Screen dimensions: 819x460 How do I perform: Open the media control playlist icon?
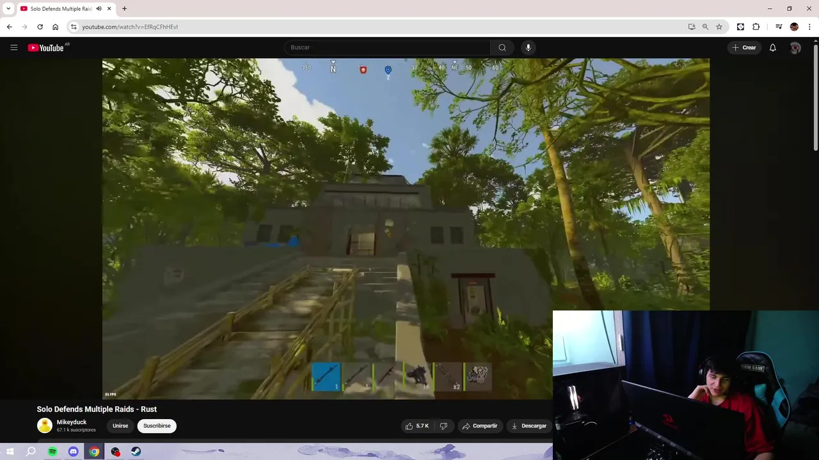pyautogui.click(x=778, y=27)
